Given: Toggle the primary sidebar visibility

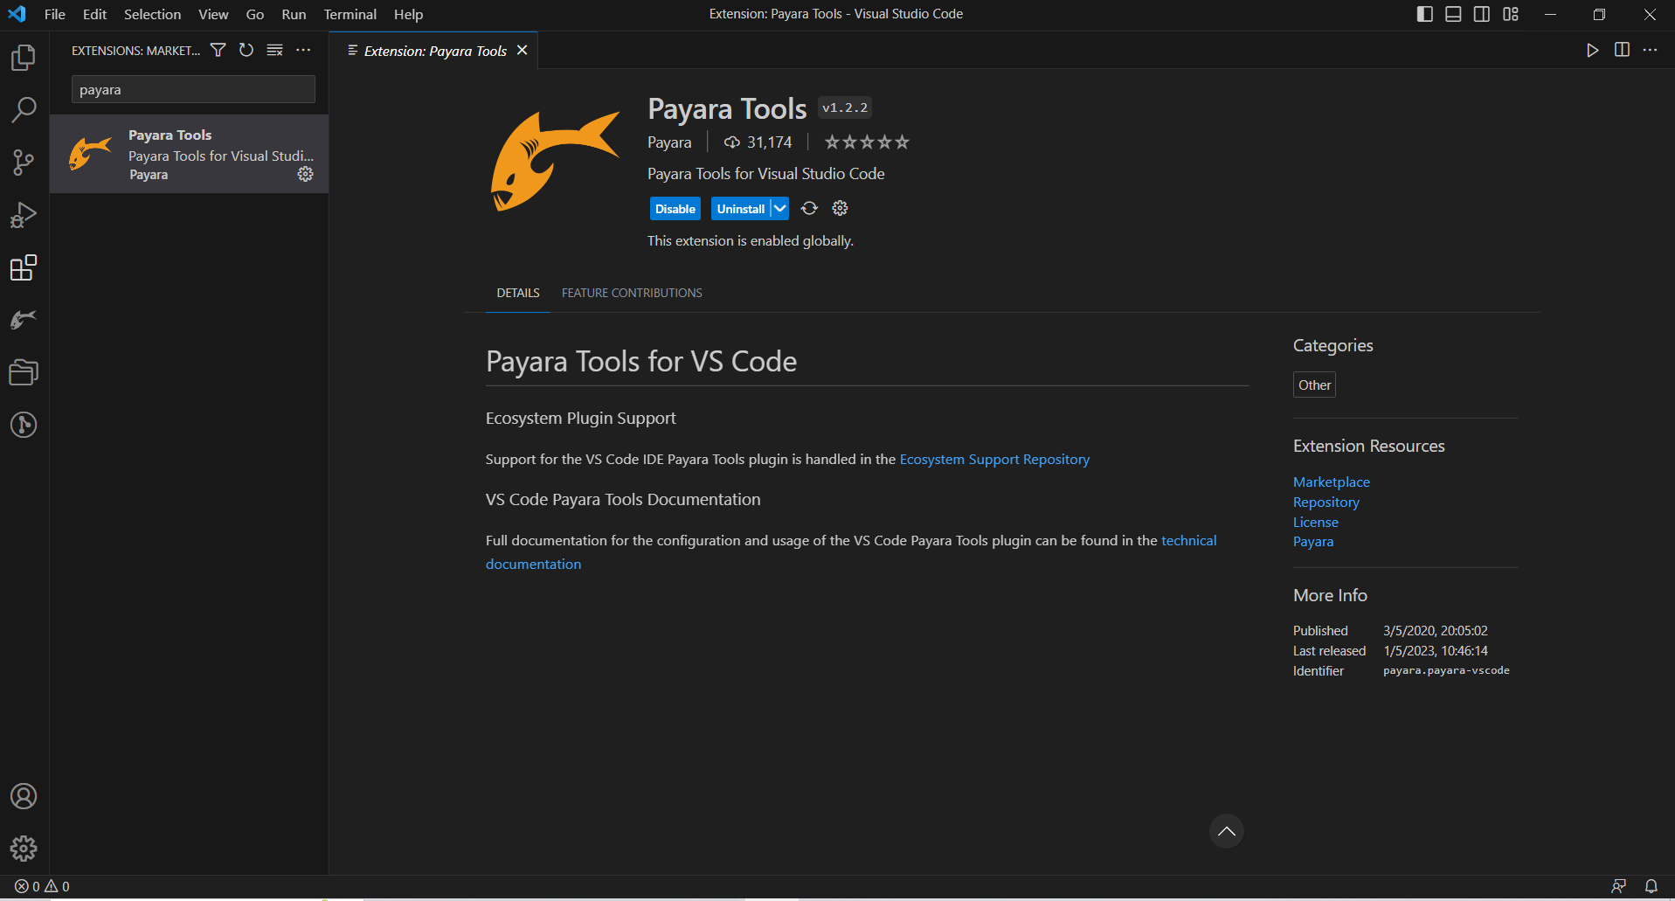Looking at the screenshot, I should (1424, 14).
